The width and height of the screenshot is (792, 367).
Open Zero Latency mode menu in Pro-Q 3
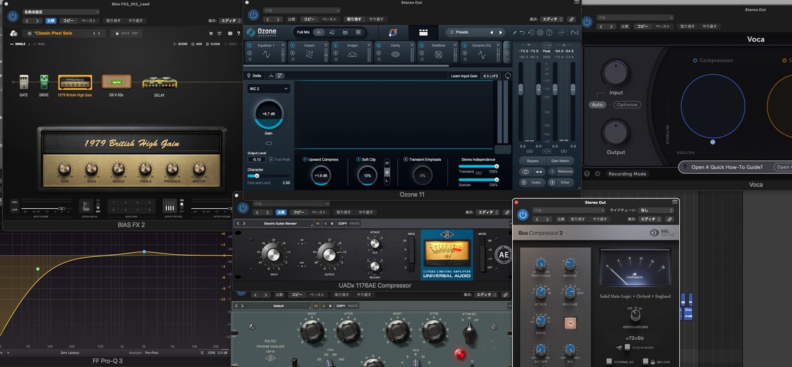pos(70,353)
